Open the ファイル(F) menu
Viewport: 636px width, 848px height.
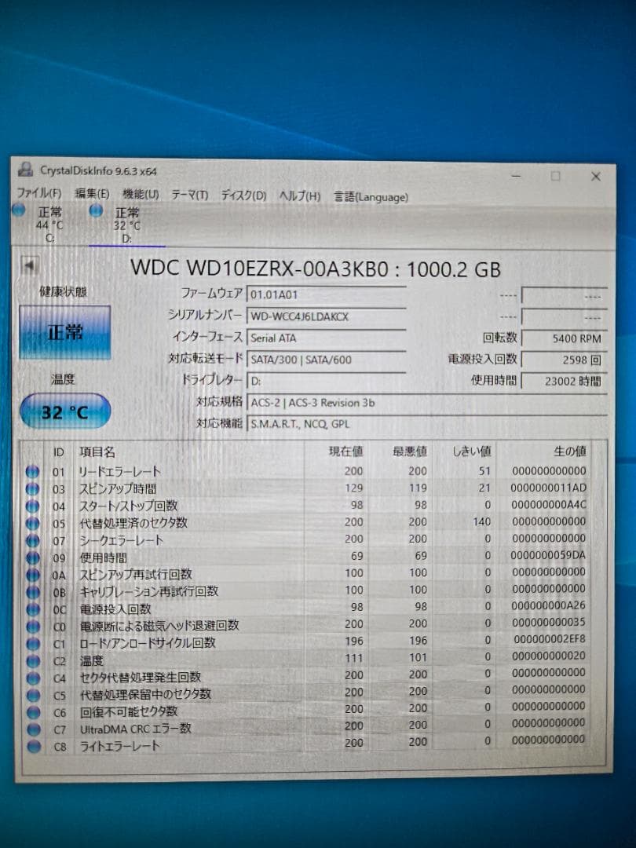click(35, 193)
